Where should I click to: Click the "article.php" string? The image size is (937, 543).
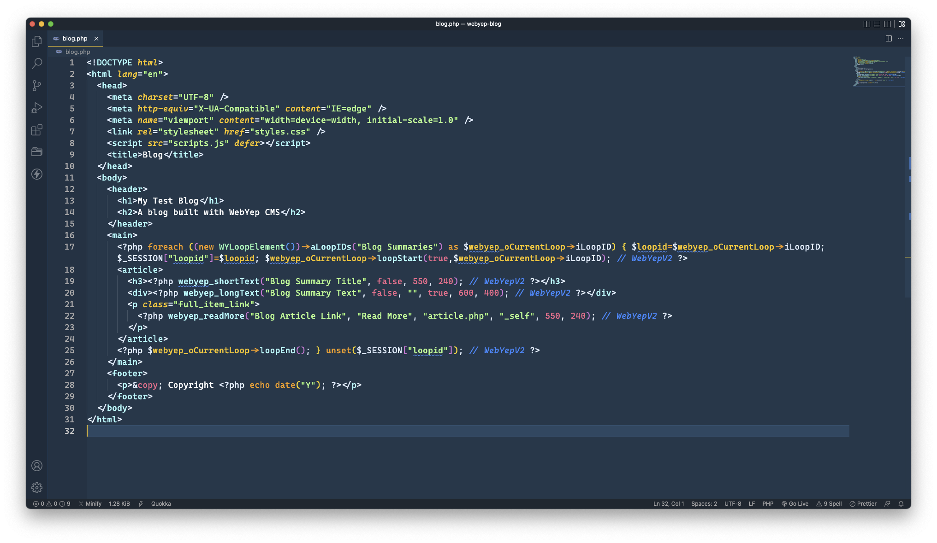pos(456,316)
